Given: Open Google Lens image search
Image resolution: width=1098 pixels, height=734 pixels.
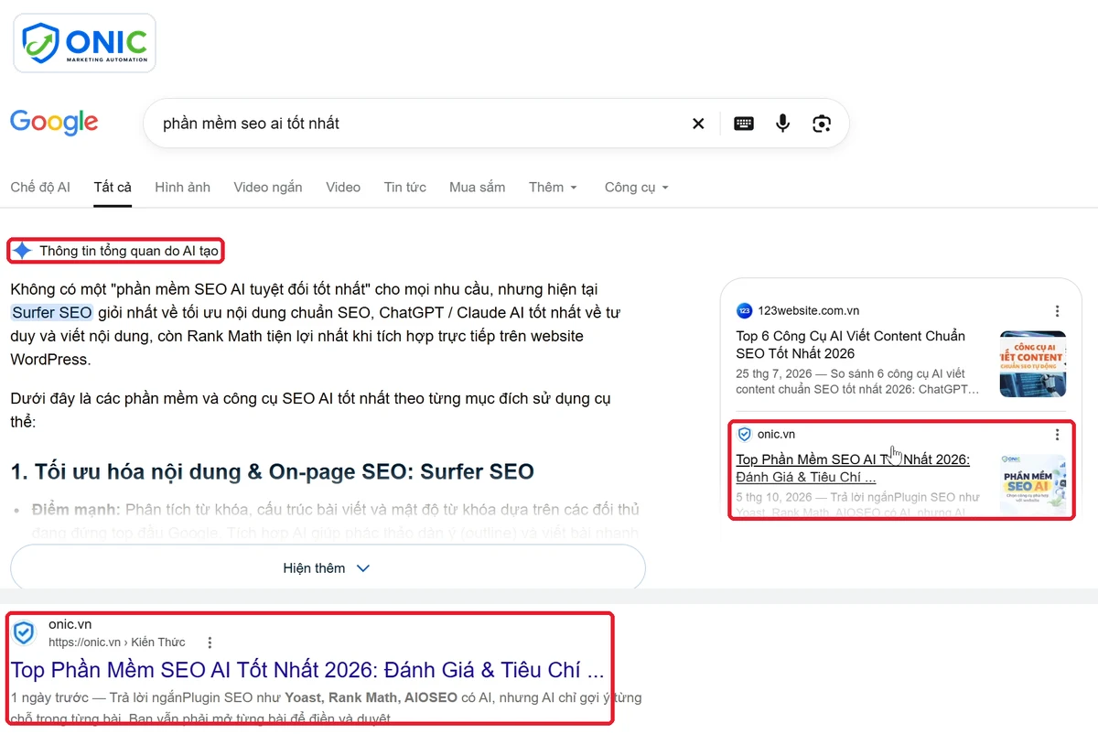Looking at the screenshot, I should click(822, 124).
